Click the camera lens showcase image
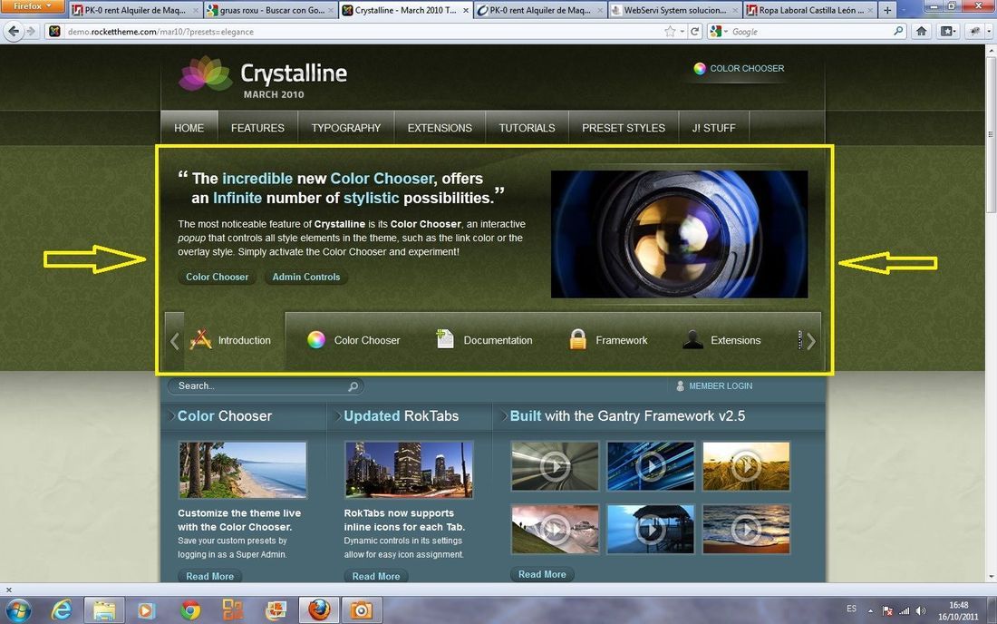 (679, 233)
